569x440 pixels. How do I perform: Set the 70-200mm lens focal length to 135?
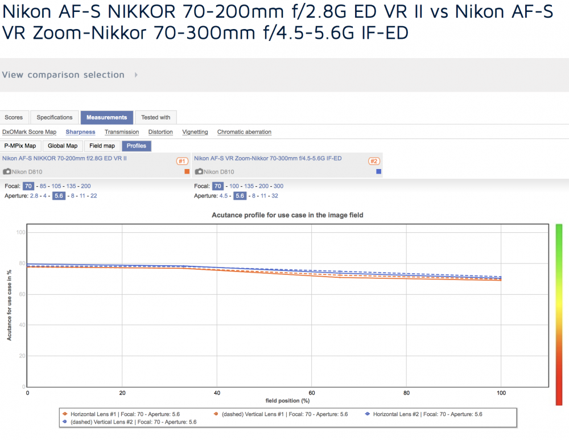tap(71, 186)
